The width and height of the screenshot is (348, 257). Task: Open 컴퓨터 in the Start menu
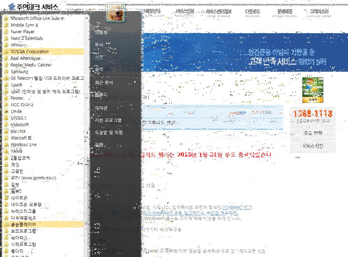(101, 95)
